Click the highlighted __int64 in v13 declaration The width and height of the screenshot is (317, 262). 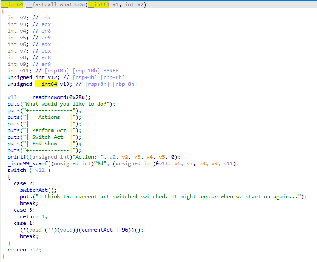coord(46,84)
